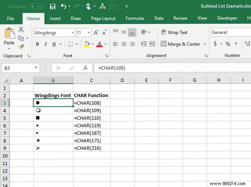Open the font name Wingdings dropdown
Image resolution: width=251 pixels, height=187 pixels.
[x=73, y=33]
